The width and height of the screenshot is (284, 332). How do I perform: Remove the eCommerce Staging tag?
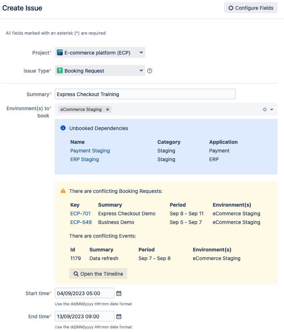108,109
